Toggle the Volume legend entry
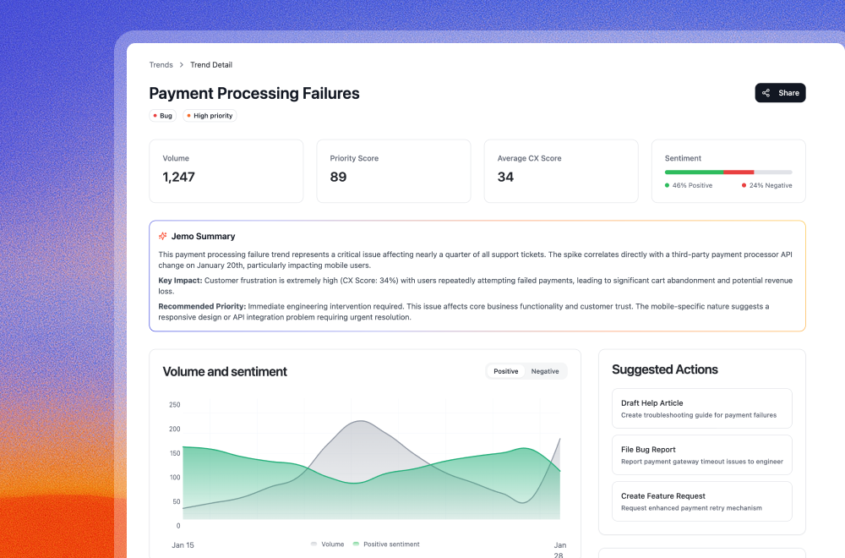 327,544
